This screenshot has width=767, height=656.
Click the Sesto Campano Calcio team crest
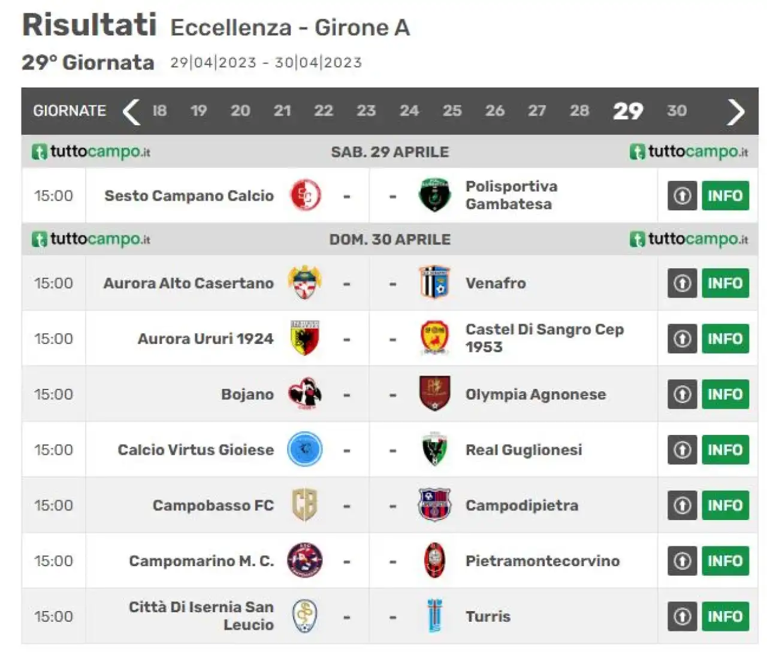click(x=305, y=195)
